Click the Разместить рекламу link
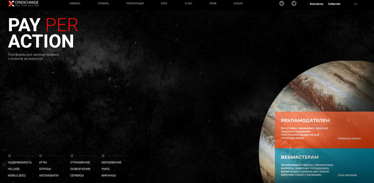Screen dimensions: 374x183 point(349,138)
